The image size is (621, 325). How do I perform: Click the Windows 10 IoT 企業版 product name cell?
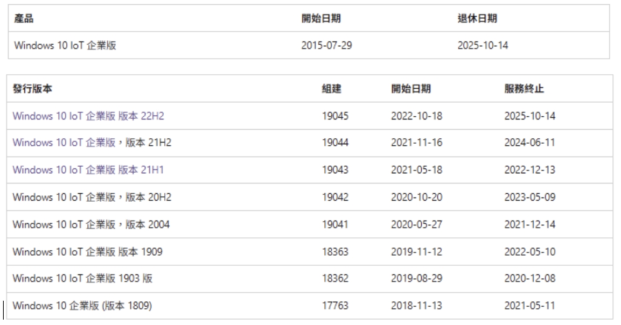coord(65,46)
